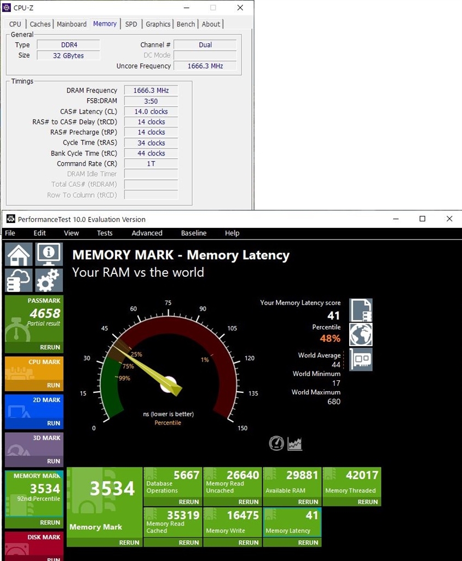Click the Bank Cycle Time 44 clocks field

[x=151, y=153]
